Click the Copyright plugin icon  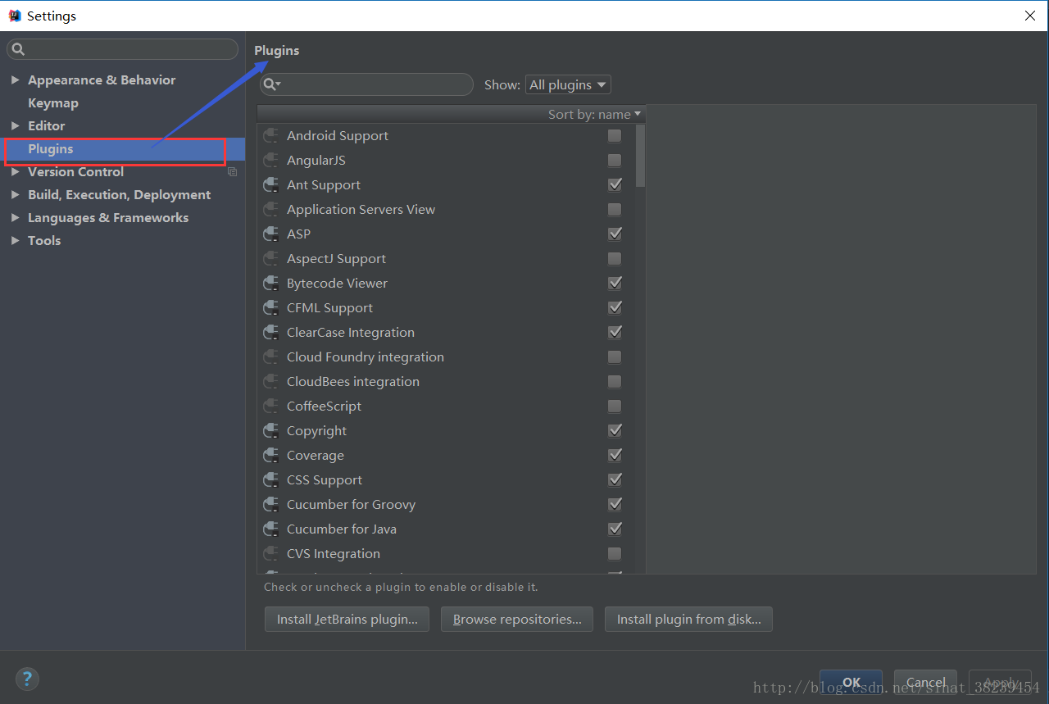(x=270, y=431)
